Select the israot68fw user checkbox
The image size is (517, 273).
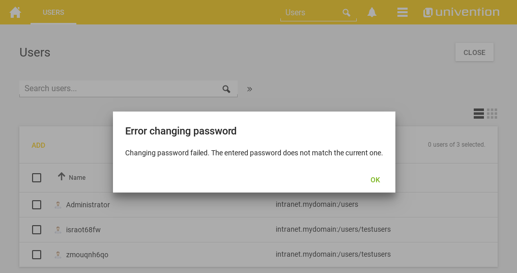(37, 230)
